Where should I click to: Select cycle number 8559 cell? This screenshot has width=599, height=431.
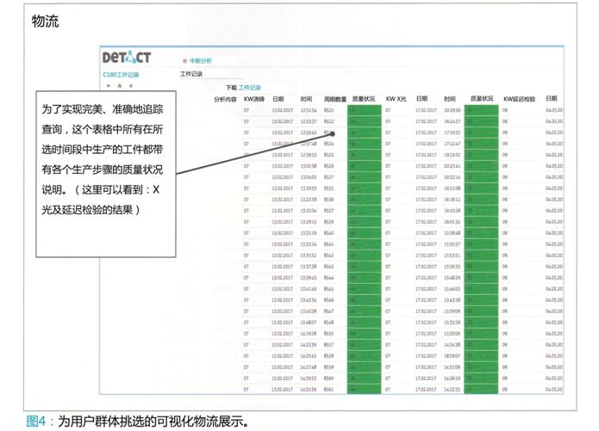329,367
